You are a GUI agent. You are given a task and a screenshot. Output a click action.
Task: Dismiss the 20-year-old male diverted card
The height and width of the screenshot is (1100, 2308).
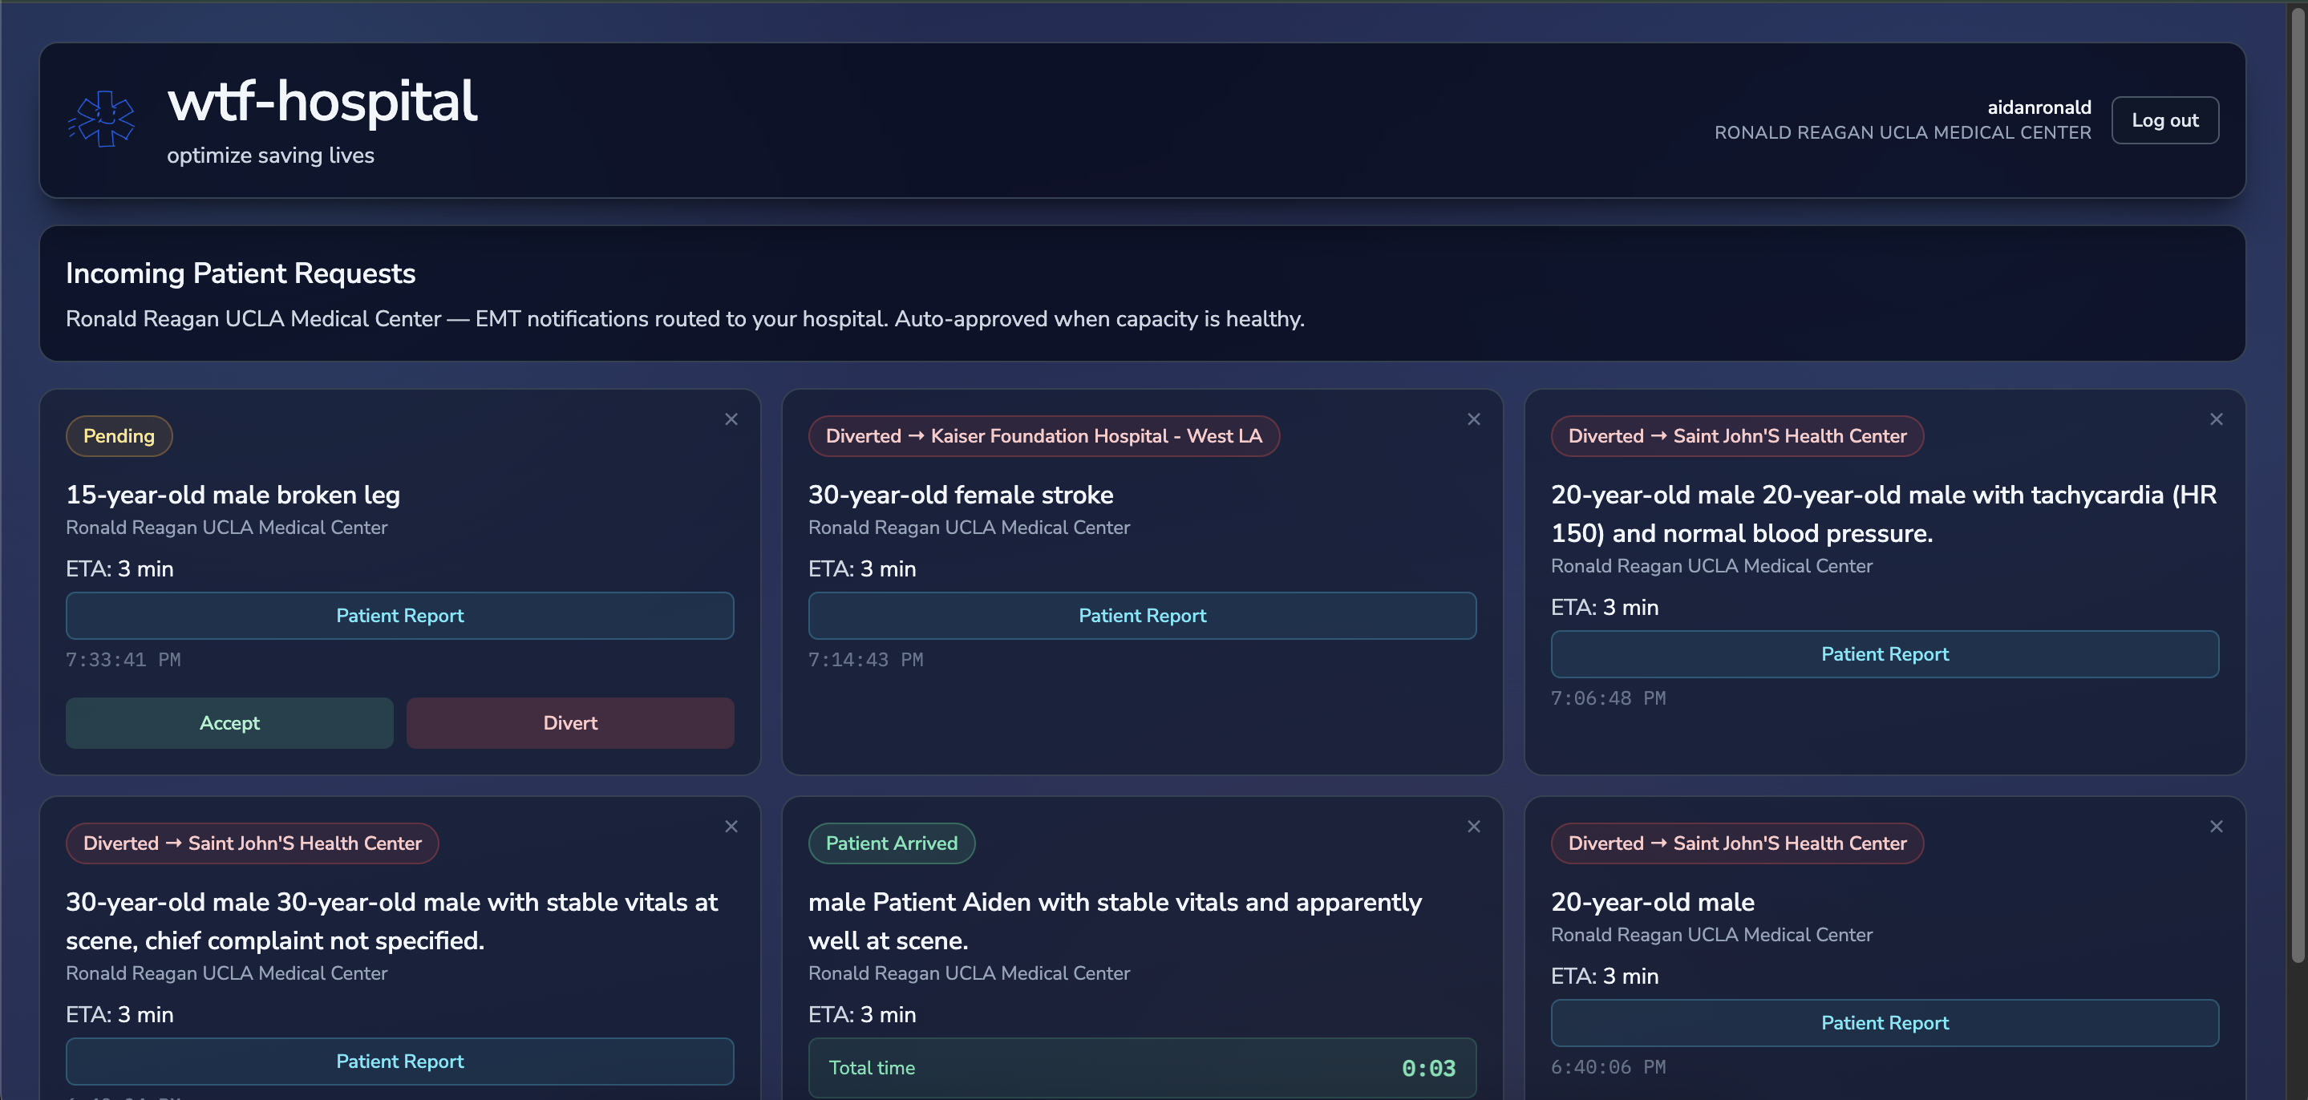coord(2216,826)
